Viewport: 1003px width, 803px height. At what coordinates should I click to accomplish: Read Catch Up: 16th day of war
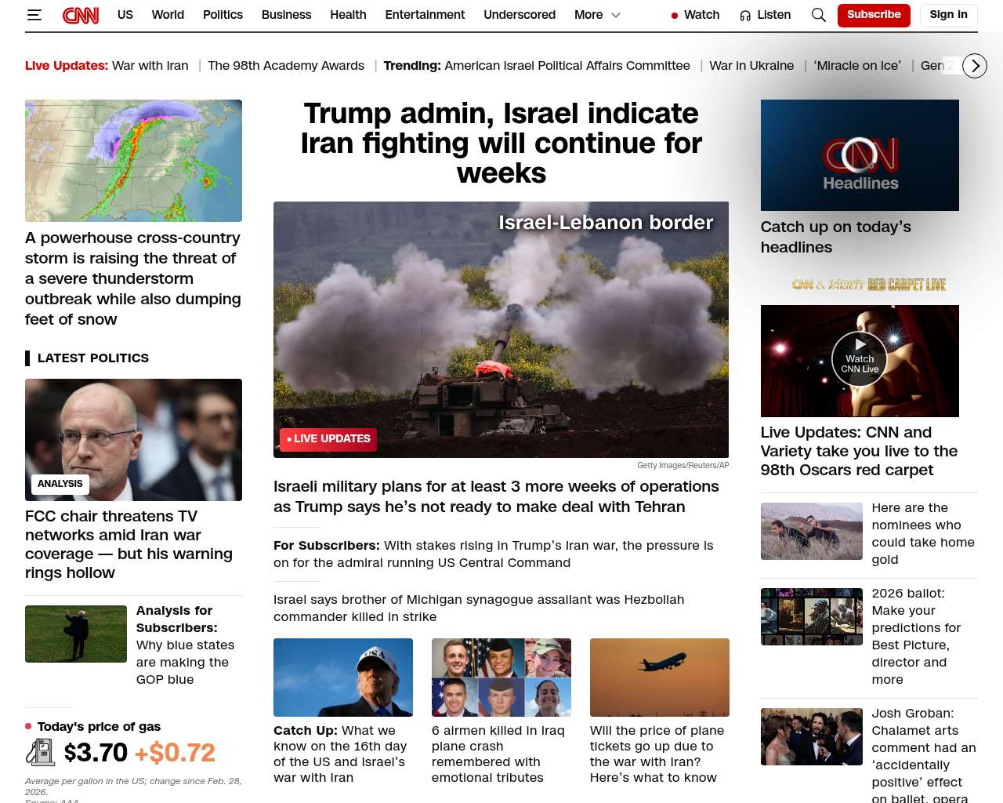pos(341,754)
